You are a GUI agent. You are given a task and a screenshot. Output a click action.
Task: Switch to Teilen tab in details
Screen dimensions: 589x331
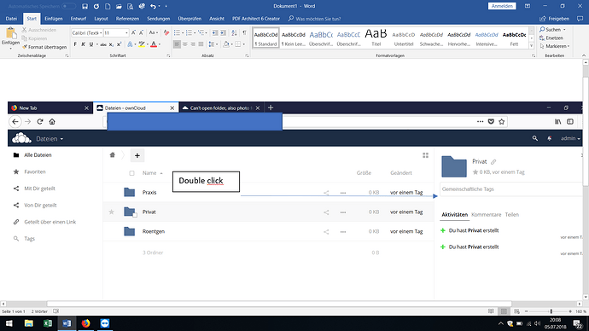click(511, 215)
